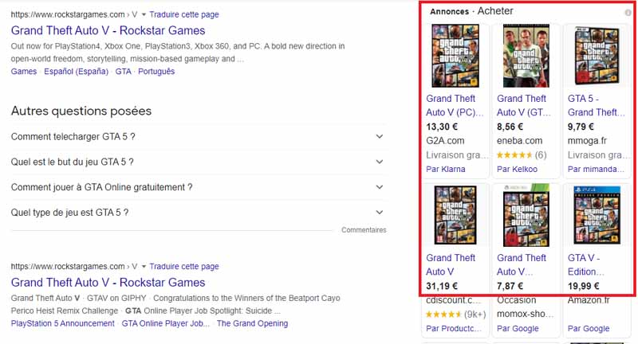Viewport: 638px width, 344px height.
Task: Click the Amazon.fr seller name
Action: point(589,300)
